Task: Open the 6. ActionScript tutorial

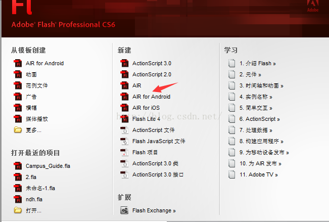Action: 260,119
